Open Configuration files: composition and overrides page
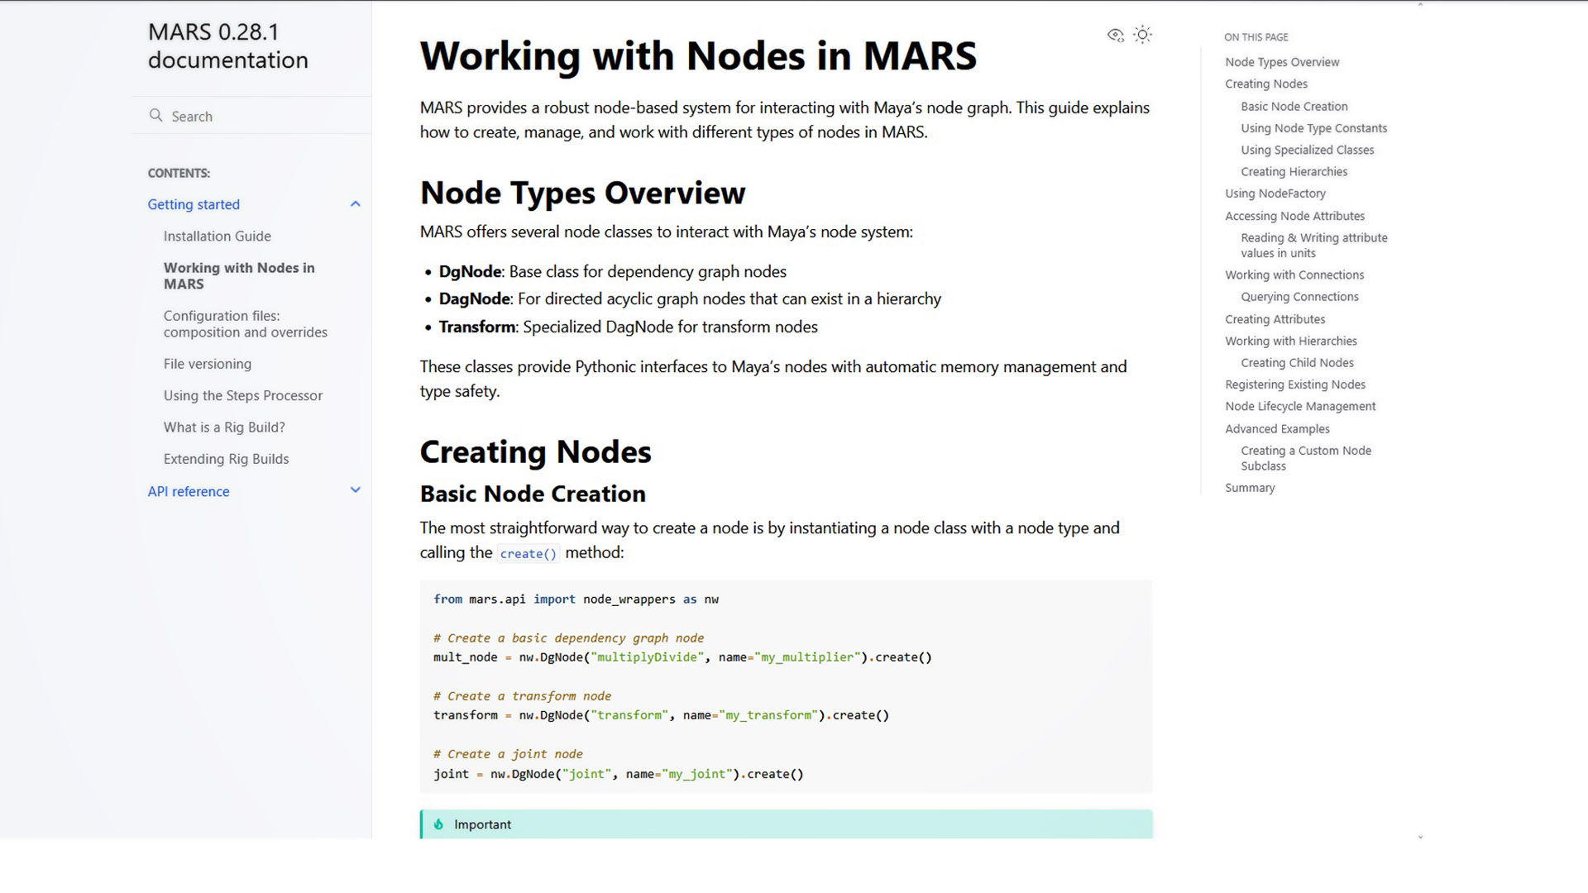The width and height of the screenshot is (1588, 893). pyautogui.click(x=246, y=324)
